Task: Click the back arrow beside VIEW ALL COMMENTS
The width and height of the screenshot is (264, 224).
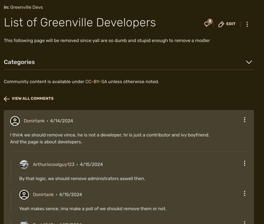Action: (7, 99)
